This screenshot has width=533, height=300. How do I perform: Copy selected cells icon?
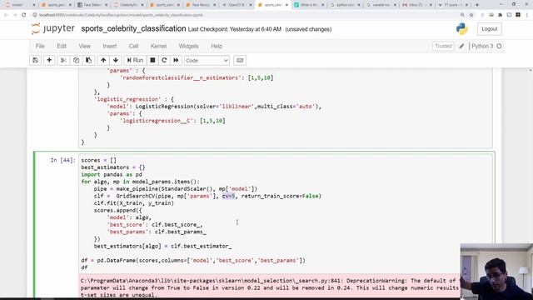pos(76,60)
